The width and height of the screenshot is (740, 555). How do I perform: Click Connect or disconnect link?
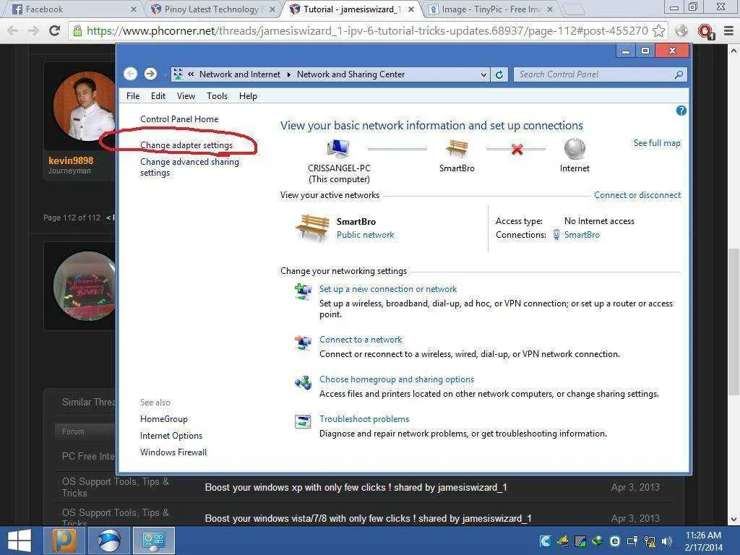click(x=637, y=195)
